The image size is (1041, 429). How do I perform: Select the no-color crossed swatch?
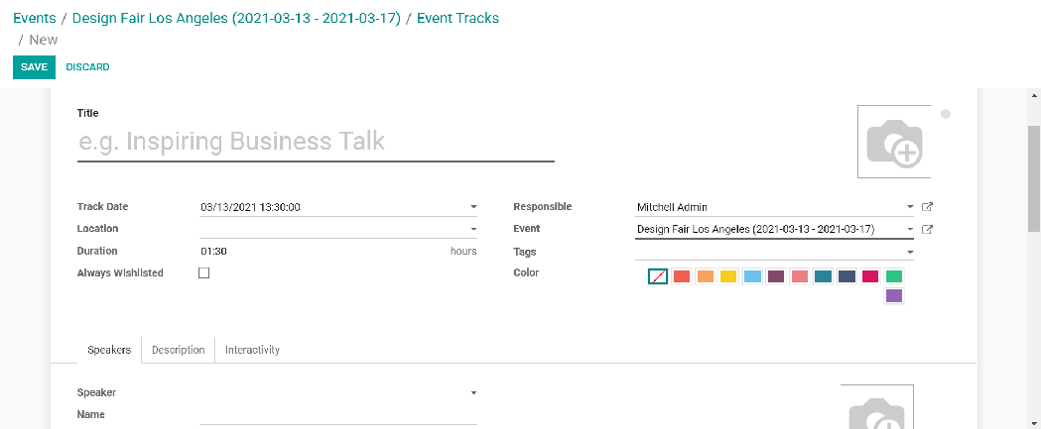[x=657, y=276]
